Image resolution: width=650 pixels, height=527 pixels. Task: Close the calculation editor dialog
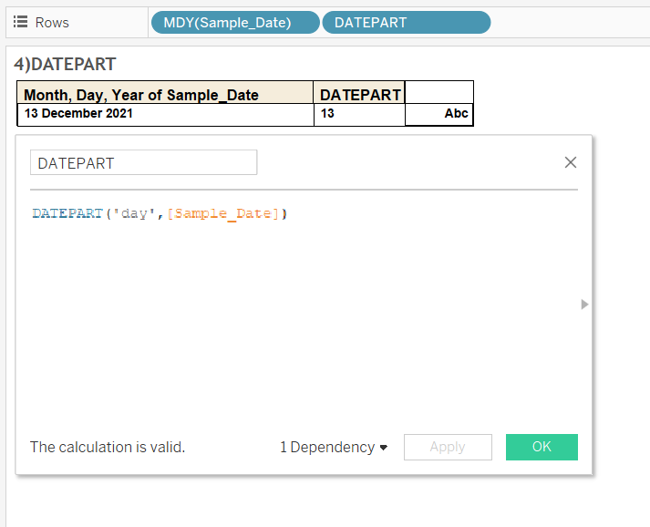coord(571,162)
